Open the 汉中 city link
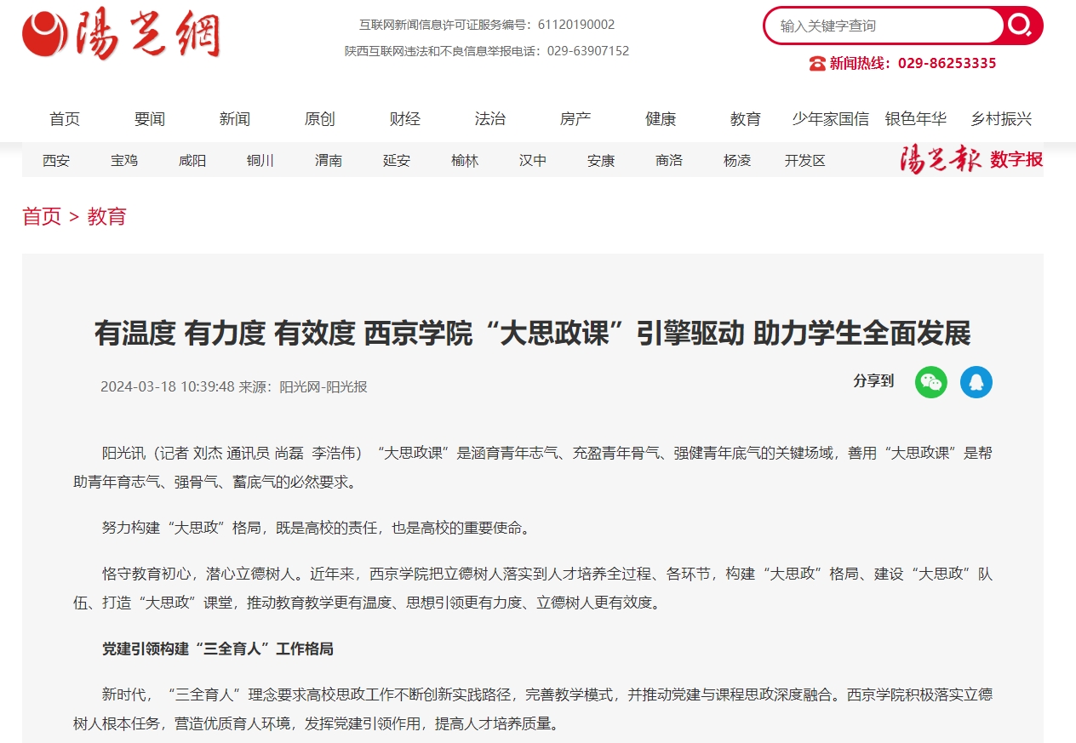The width and height of the screenshot is (1076, 743). point(533,160)
